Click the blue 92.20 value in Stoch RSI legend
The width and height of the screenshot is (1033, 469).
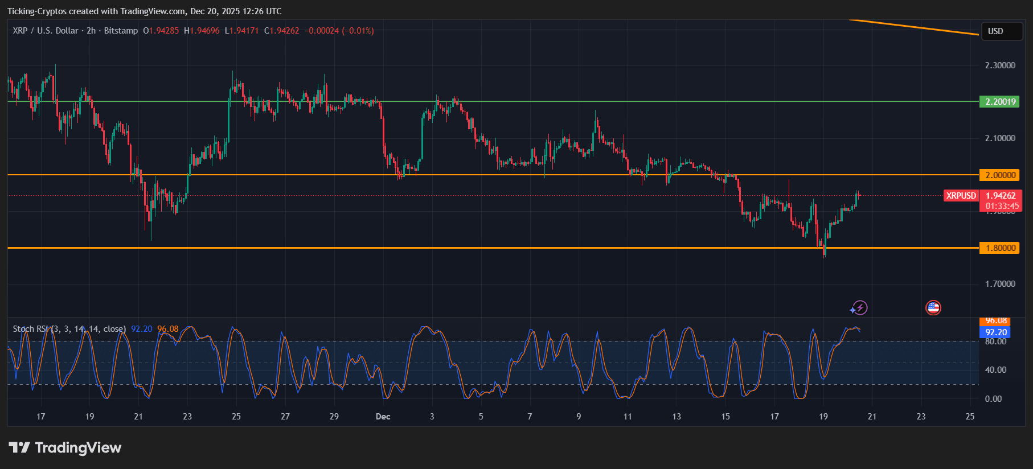141,329
